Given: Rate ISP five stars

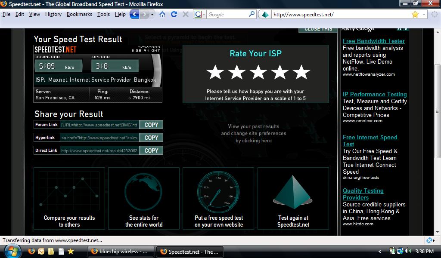Looking at the screenshot, I should [x=301, y=72].
